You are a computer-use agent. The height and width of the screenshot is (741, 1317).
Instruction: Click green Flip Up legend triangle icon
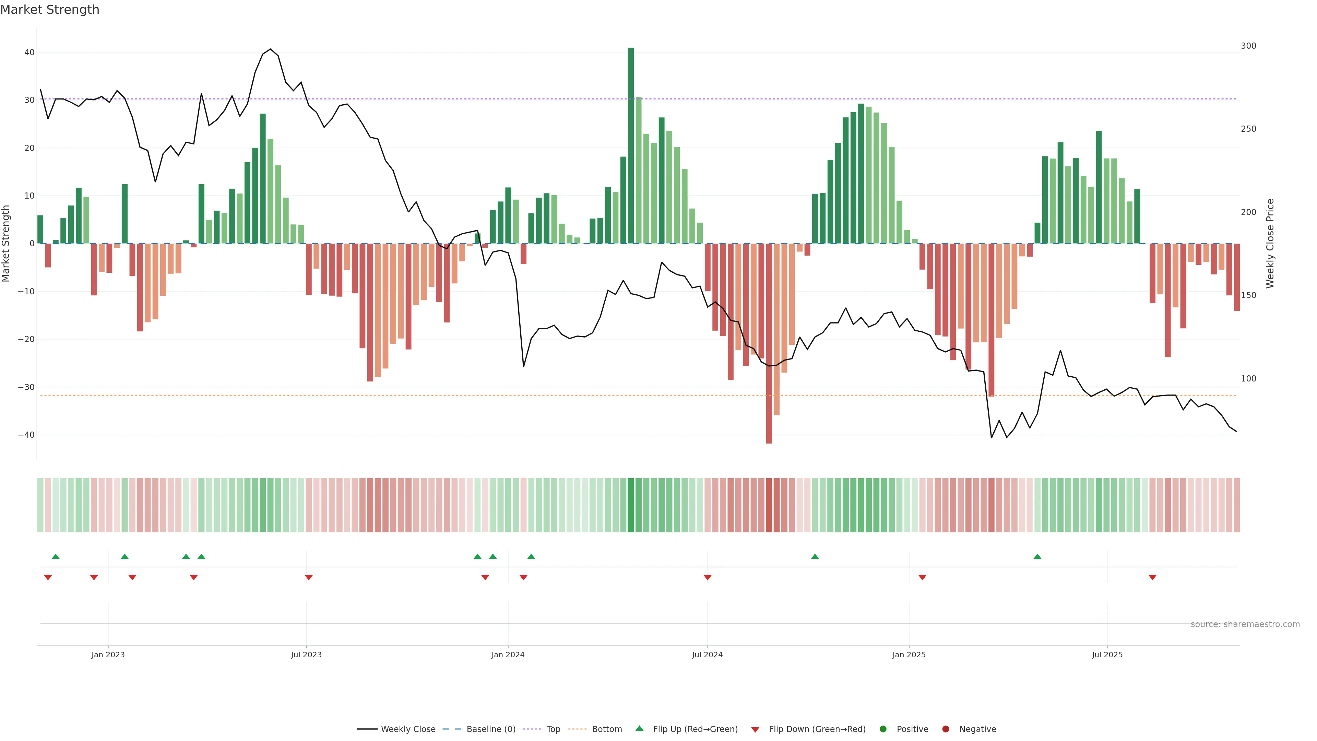639,728
